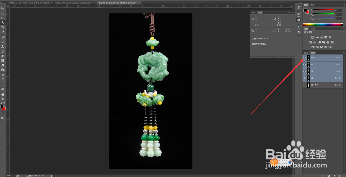The height and width of the screenshot is (177, 346).
Task: Select the Hand tool
Action: (3, 95)
